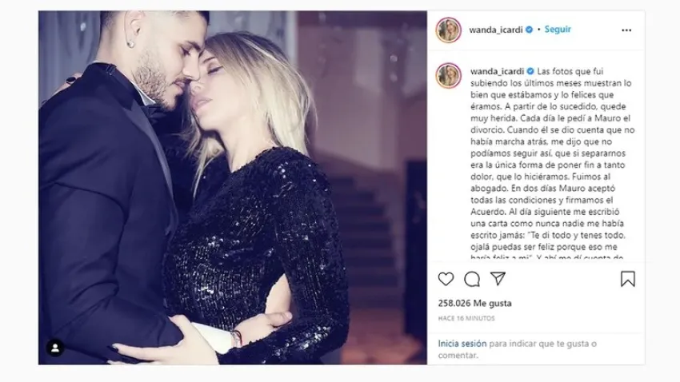Open the three-dot more options menu
680x382 pixels.
pyautogui.click(x=626, y=30)
